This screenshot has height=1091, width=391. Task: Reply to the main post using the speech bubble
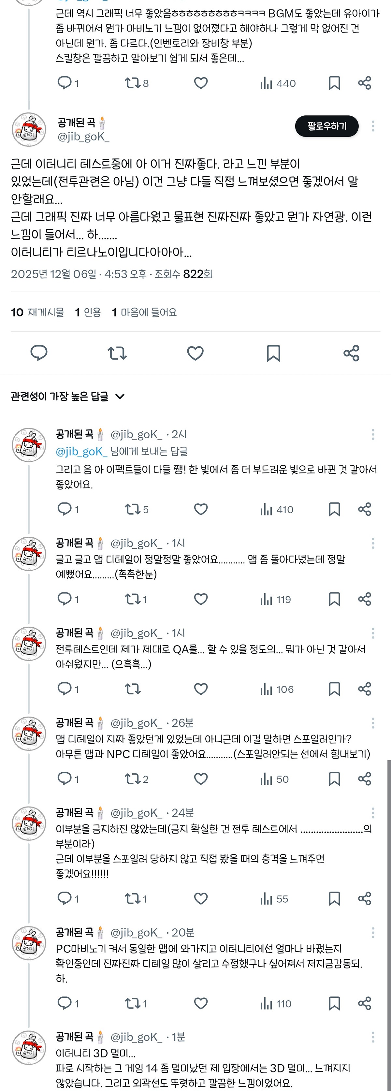[x=39, y=353]
